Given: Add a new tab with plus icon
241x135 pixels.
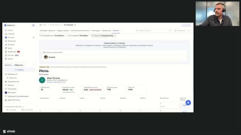Looking at the screenshot, I should pyautogui.click(x=122, y=31).
